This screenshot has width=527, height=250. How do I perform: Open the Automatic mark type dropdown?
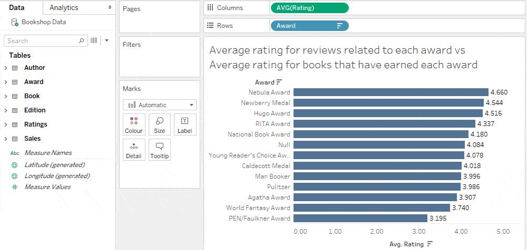(160, 105)
